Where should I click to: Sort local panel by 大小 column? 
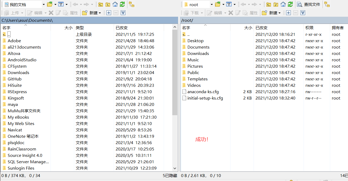click(x=62, y=28)
